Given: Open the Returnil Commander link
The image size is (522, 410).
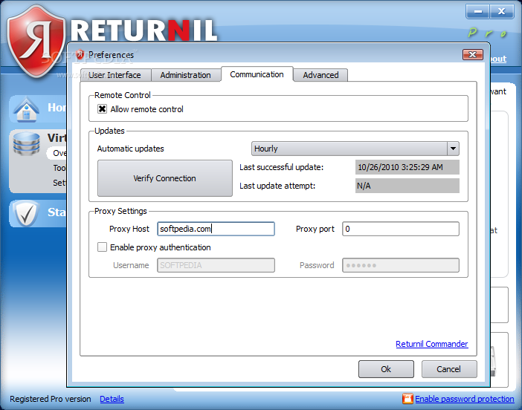Looking at the screenshot, I should 432,344.
